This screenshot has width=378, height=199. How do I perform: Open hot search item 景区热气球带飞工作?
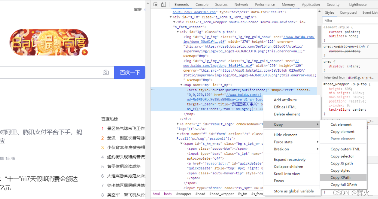click(126, 129)
